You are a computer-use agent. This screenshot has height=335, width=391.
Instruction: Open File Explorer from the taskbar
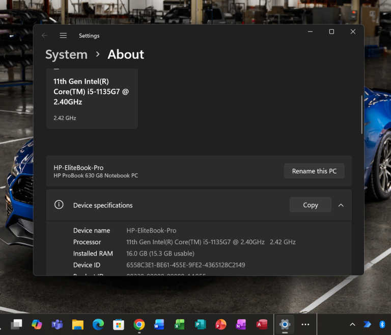(x=77, y=324)
